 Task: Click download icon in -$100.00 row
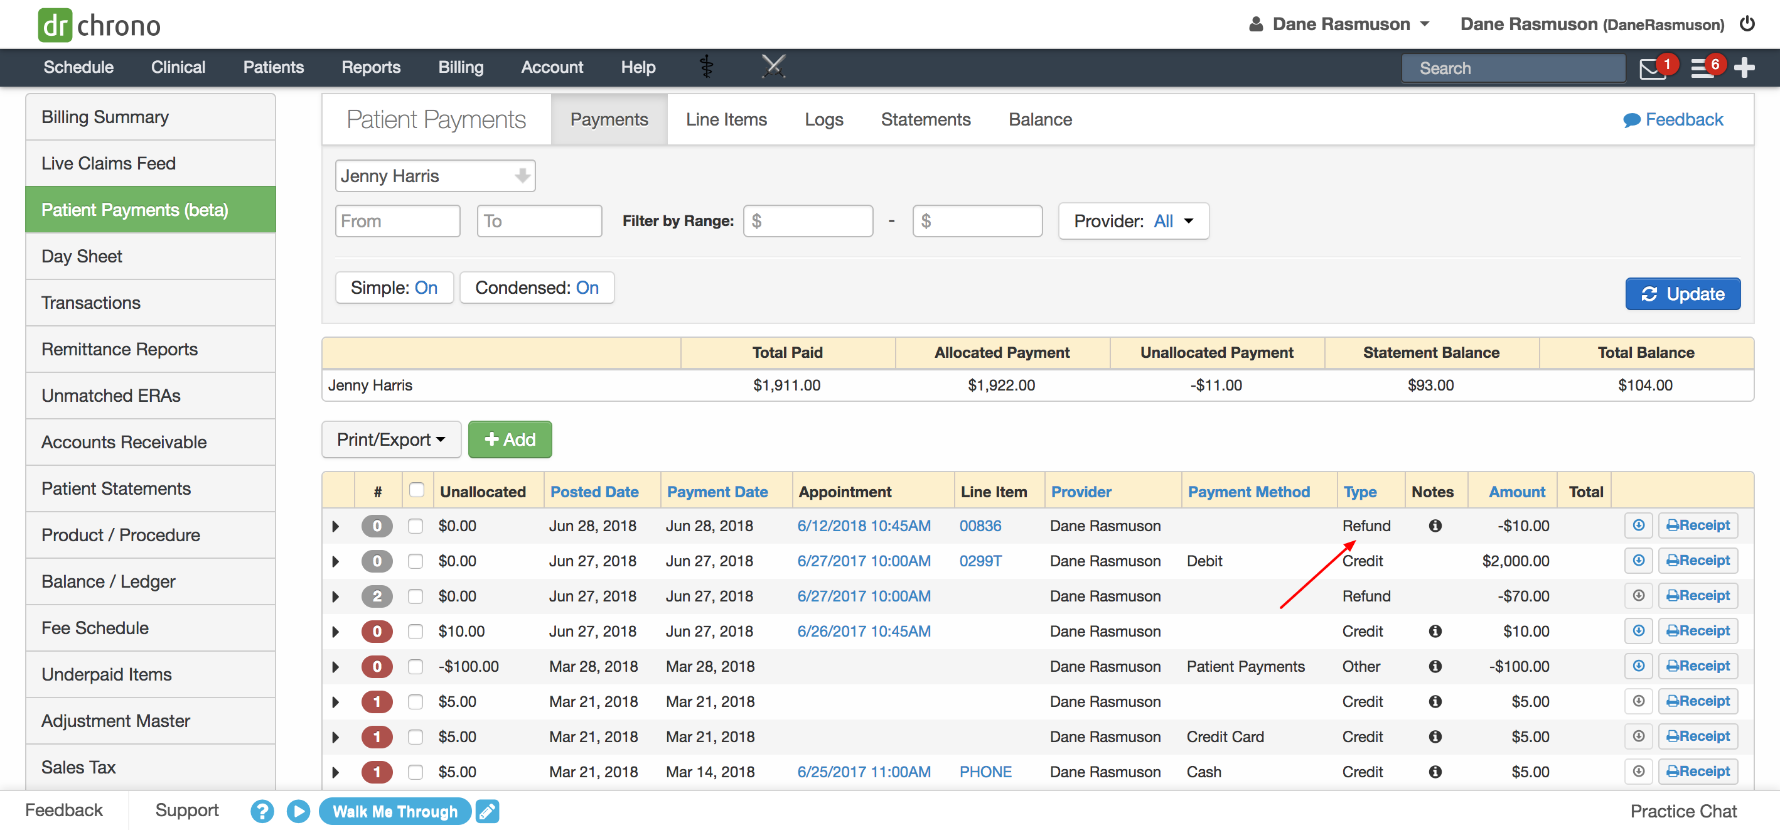tap(1638, 666)
